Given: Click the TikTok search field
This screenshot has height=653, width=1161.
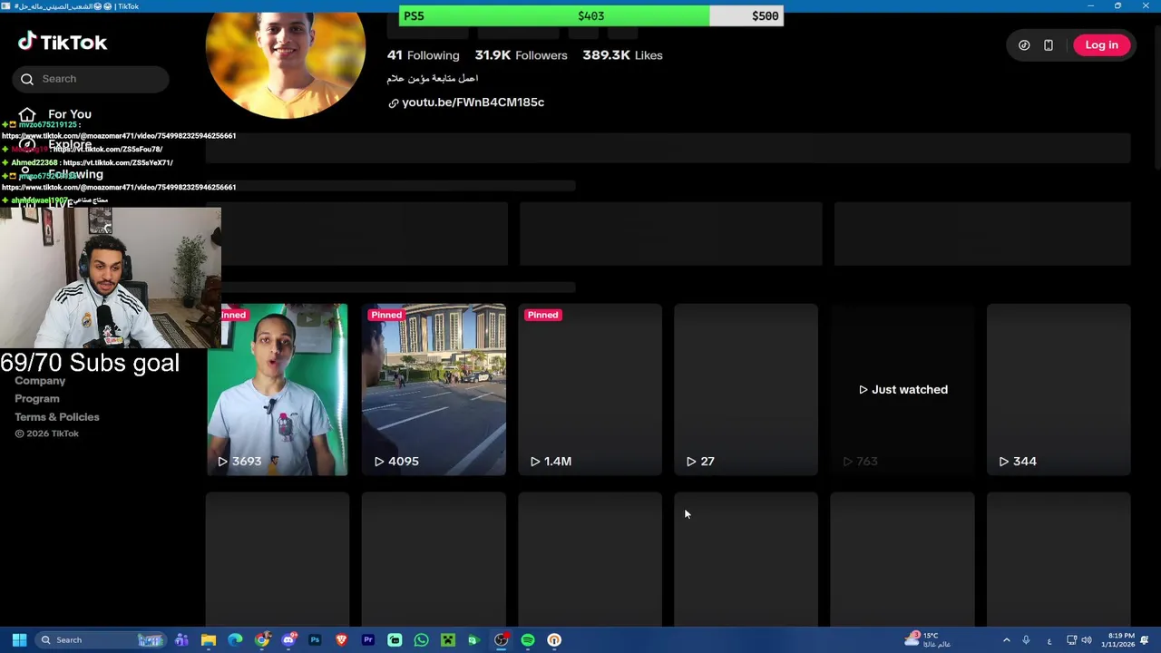Looking at the screenshot, I should [91, 79].
